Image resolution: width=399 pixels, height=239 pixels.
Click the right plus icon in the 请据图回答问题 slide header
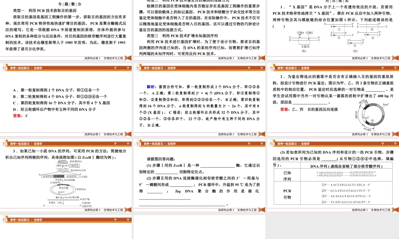(262, 144)
